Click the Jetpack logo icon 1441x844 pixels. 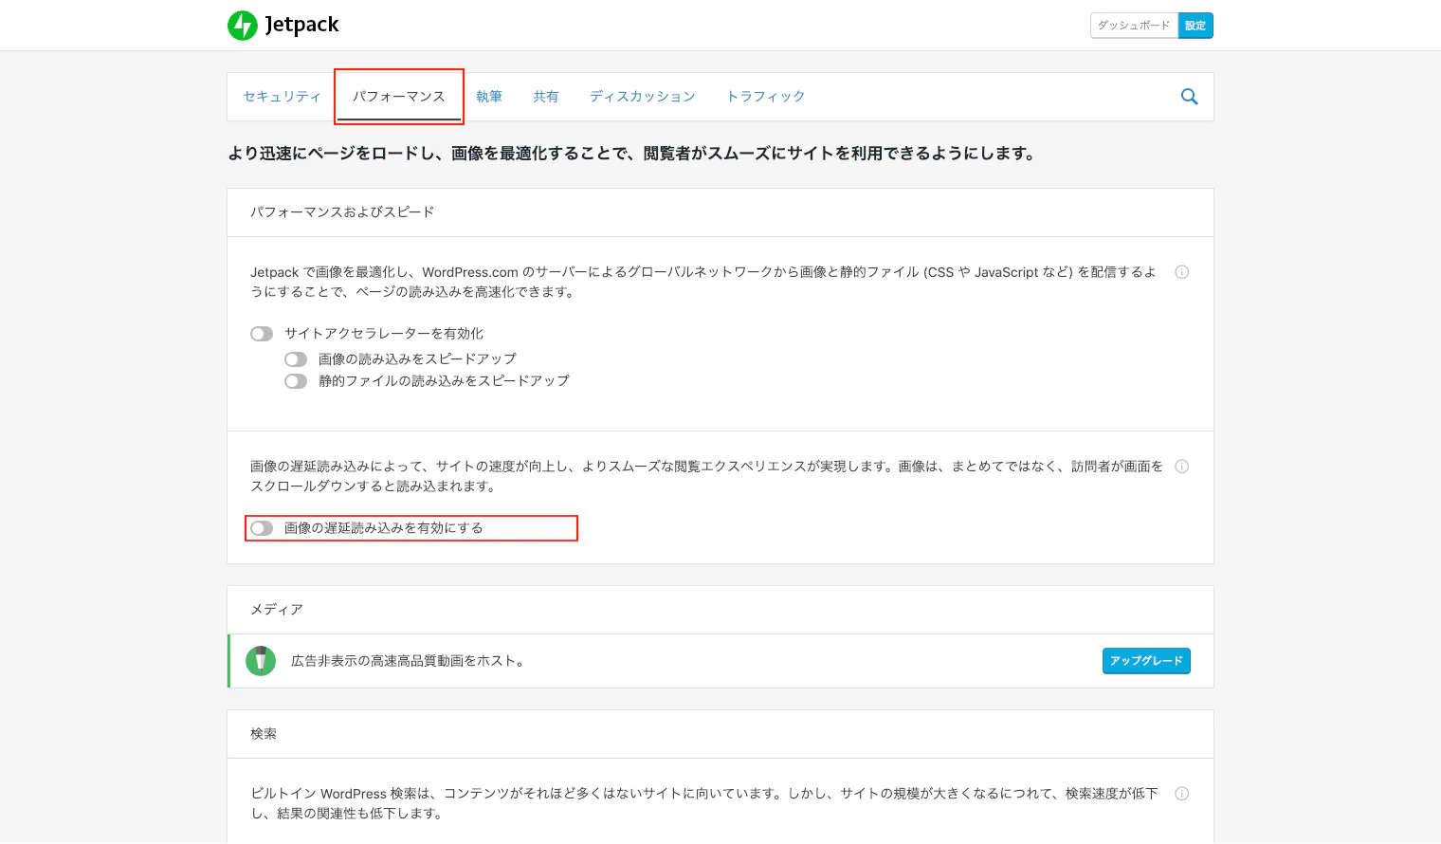(x=243, y=26)
